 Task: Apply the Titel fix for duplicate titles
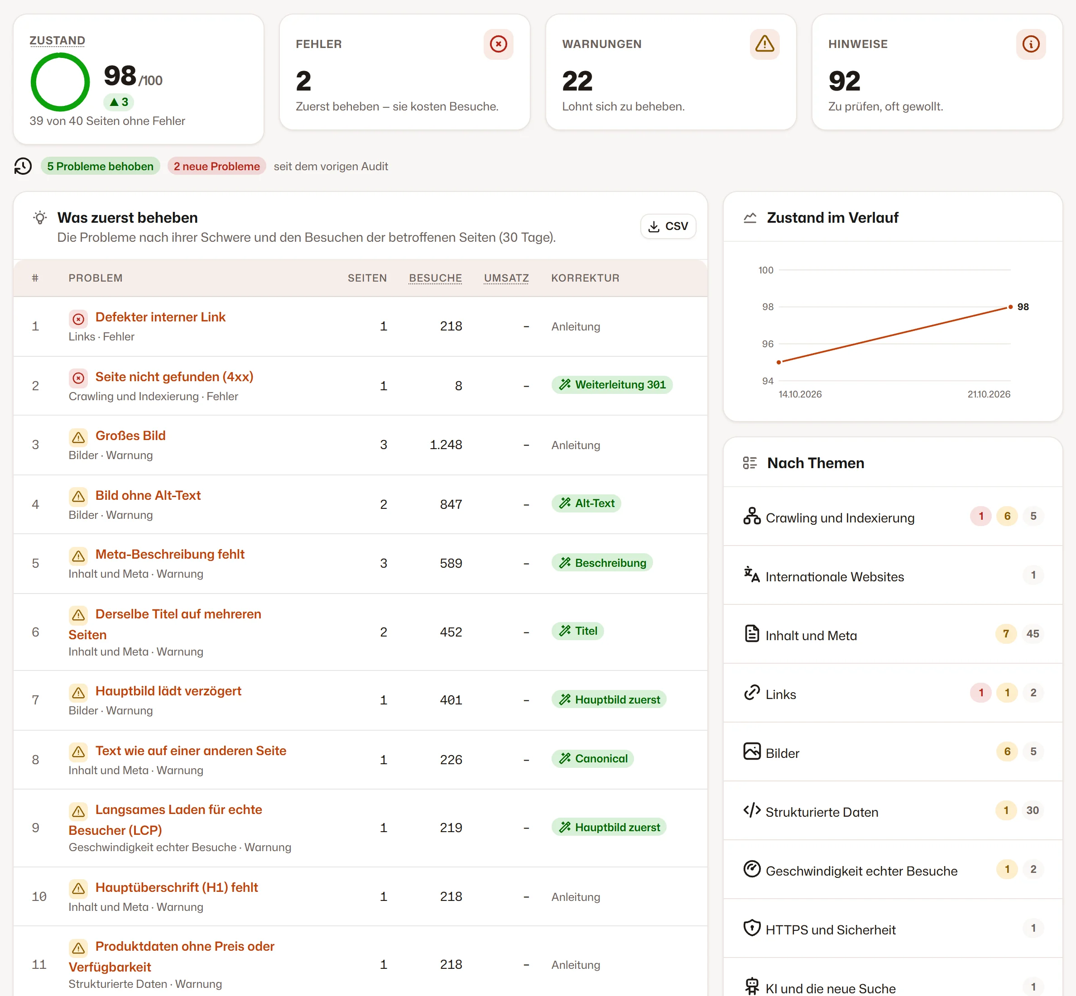tap(577, 631)
